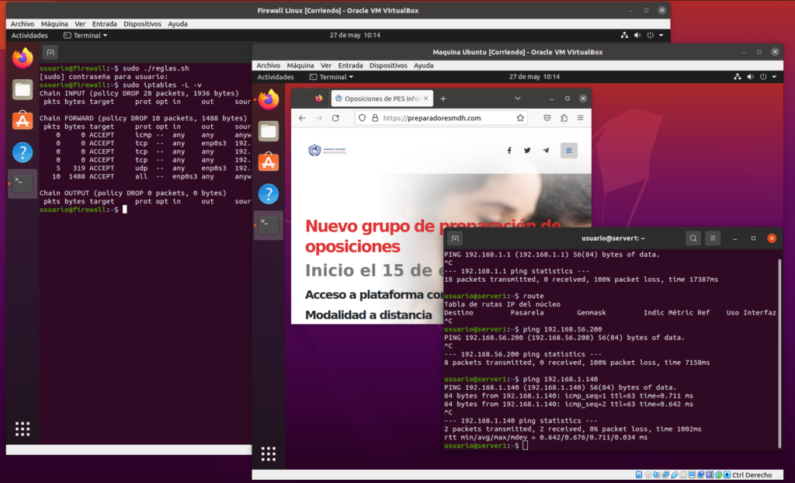The image size is (795, 483).
Task: Open Ubuntu Software in Maquina Ubuntu dock
Action: point(268,162)
